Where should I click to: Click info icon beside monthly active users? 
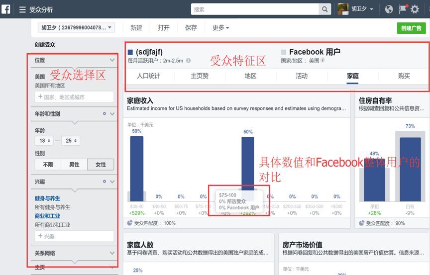(x=189, y=61)
